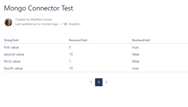Click the Analytics chart icon
This screenshot has width=188, height=107.
65,24
